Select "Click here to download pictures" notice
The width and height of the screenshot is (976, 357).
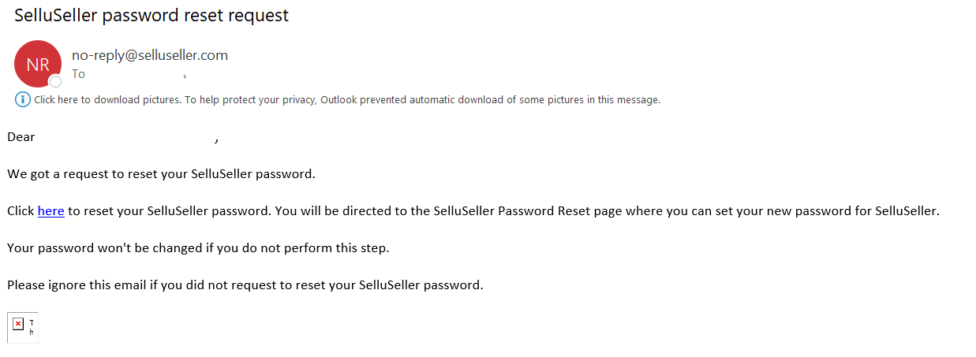[x=107, y=100]
